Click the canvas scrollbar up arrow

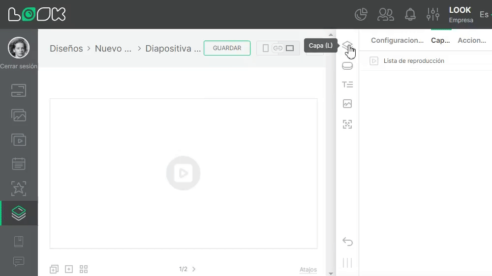(x=331, y=34)
